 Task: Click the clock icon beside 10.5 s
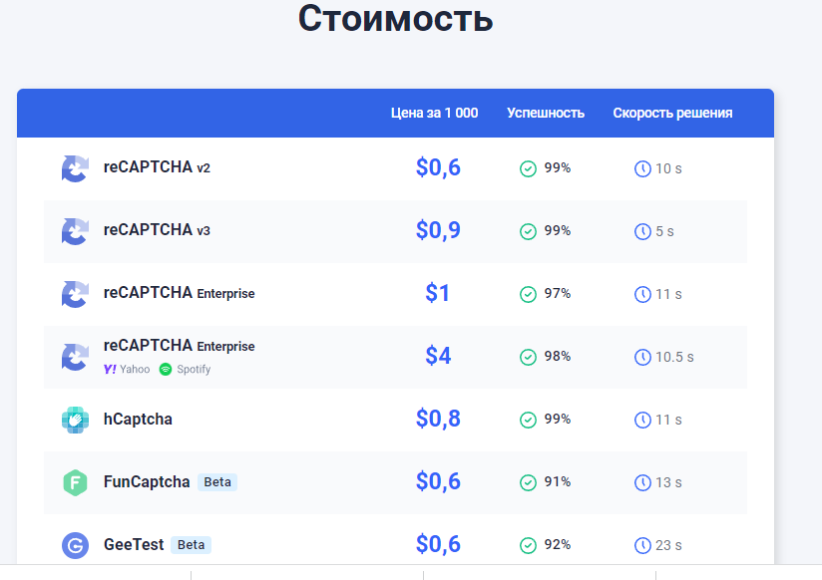pos(642,357)
